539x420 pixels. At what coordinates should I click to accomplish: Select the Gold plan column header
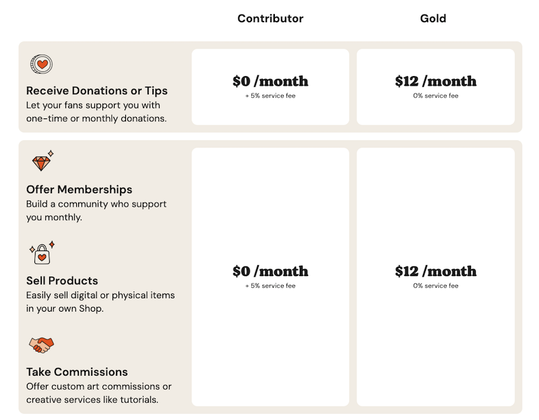(x=433, y=19)
